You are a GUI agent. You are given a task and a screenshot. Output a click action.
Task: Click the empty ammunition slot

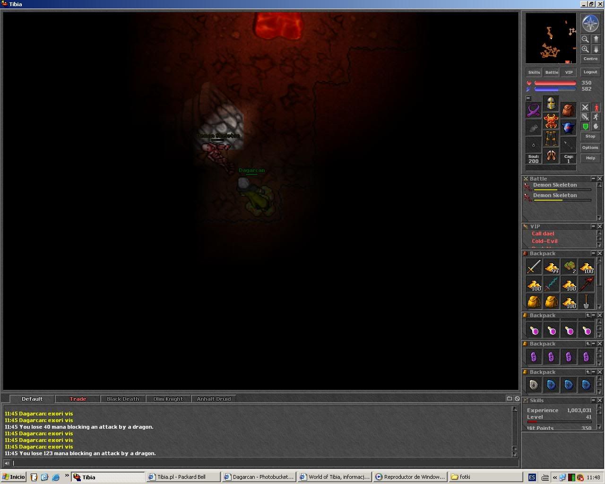(x=568, y=146)
